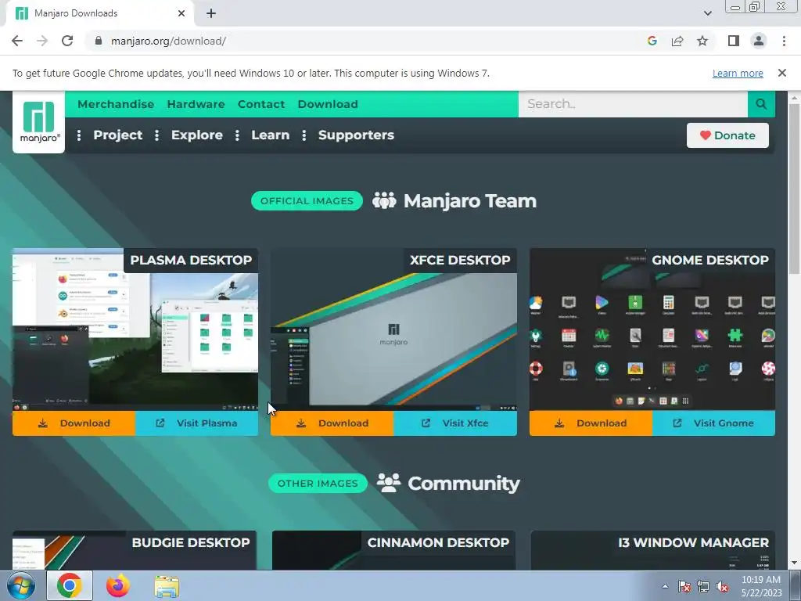Click the page vertical scrollbar thumb

[x=795, y=189]
